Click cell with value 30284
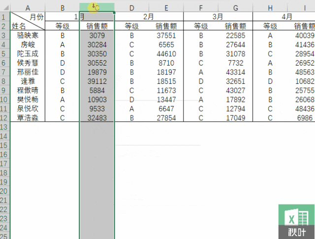This screenshot has width=315, height=239. click(97, 44)
